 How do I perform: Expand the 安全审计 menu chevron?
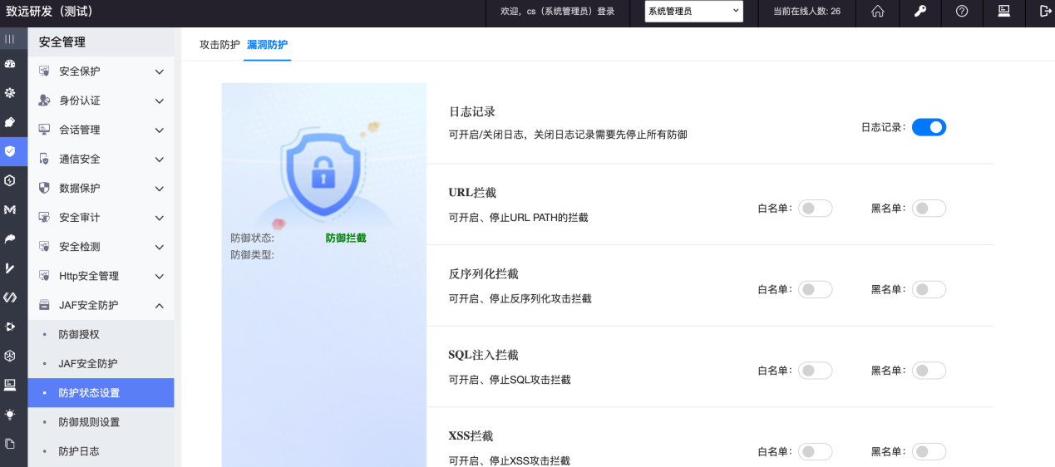(160, 218)
